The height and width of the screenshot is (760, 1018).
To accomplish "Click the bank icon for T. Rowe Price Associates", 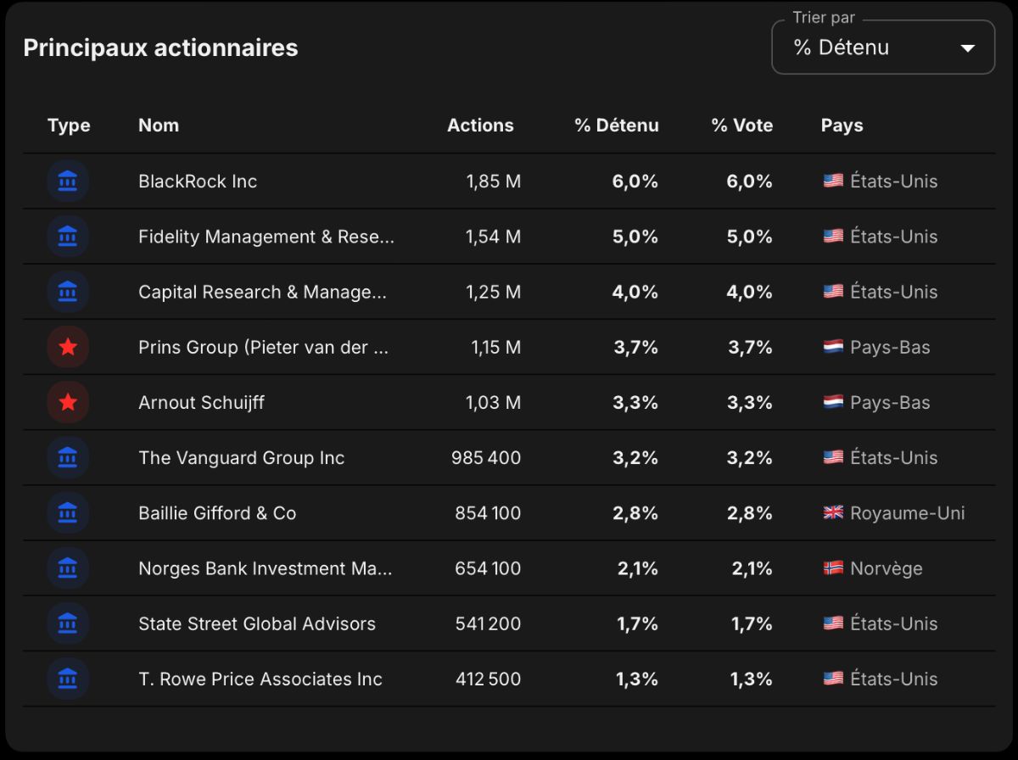I will [x=68, y=679].
